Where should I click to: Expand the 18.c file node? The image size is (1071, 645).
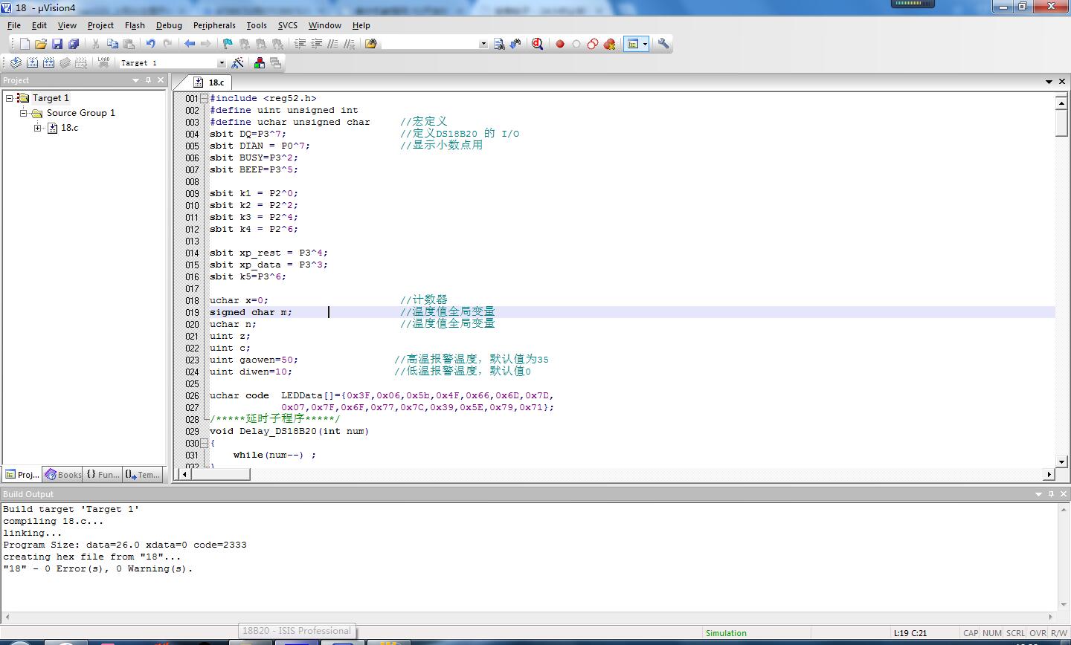coord(38,128)
